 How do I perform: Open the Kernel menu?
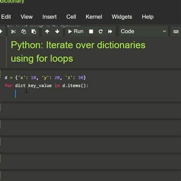pyautogui.click(x=94, y=17)
